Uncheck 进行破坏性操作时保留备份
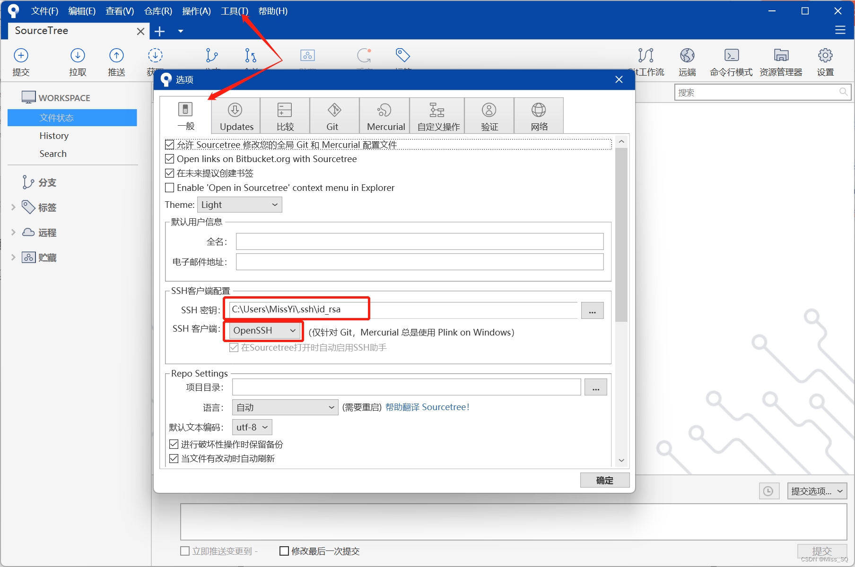Viewport: 855px width, 567px height. (x=174, y=444)
